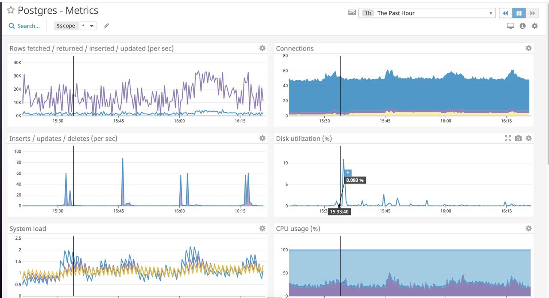
Task: Open settings gear for Rows fetched graph
Action: [x=262, y=48]
